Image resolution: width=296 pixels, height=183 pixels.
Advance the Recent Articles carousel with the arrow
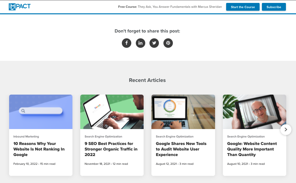pos(286,130)
